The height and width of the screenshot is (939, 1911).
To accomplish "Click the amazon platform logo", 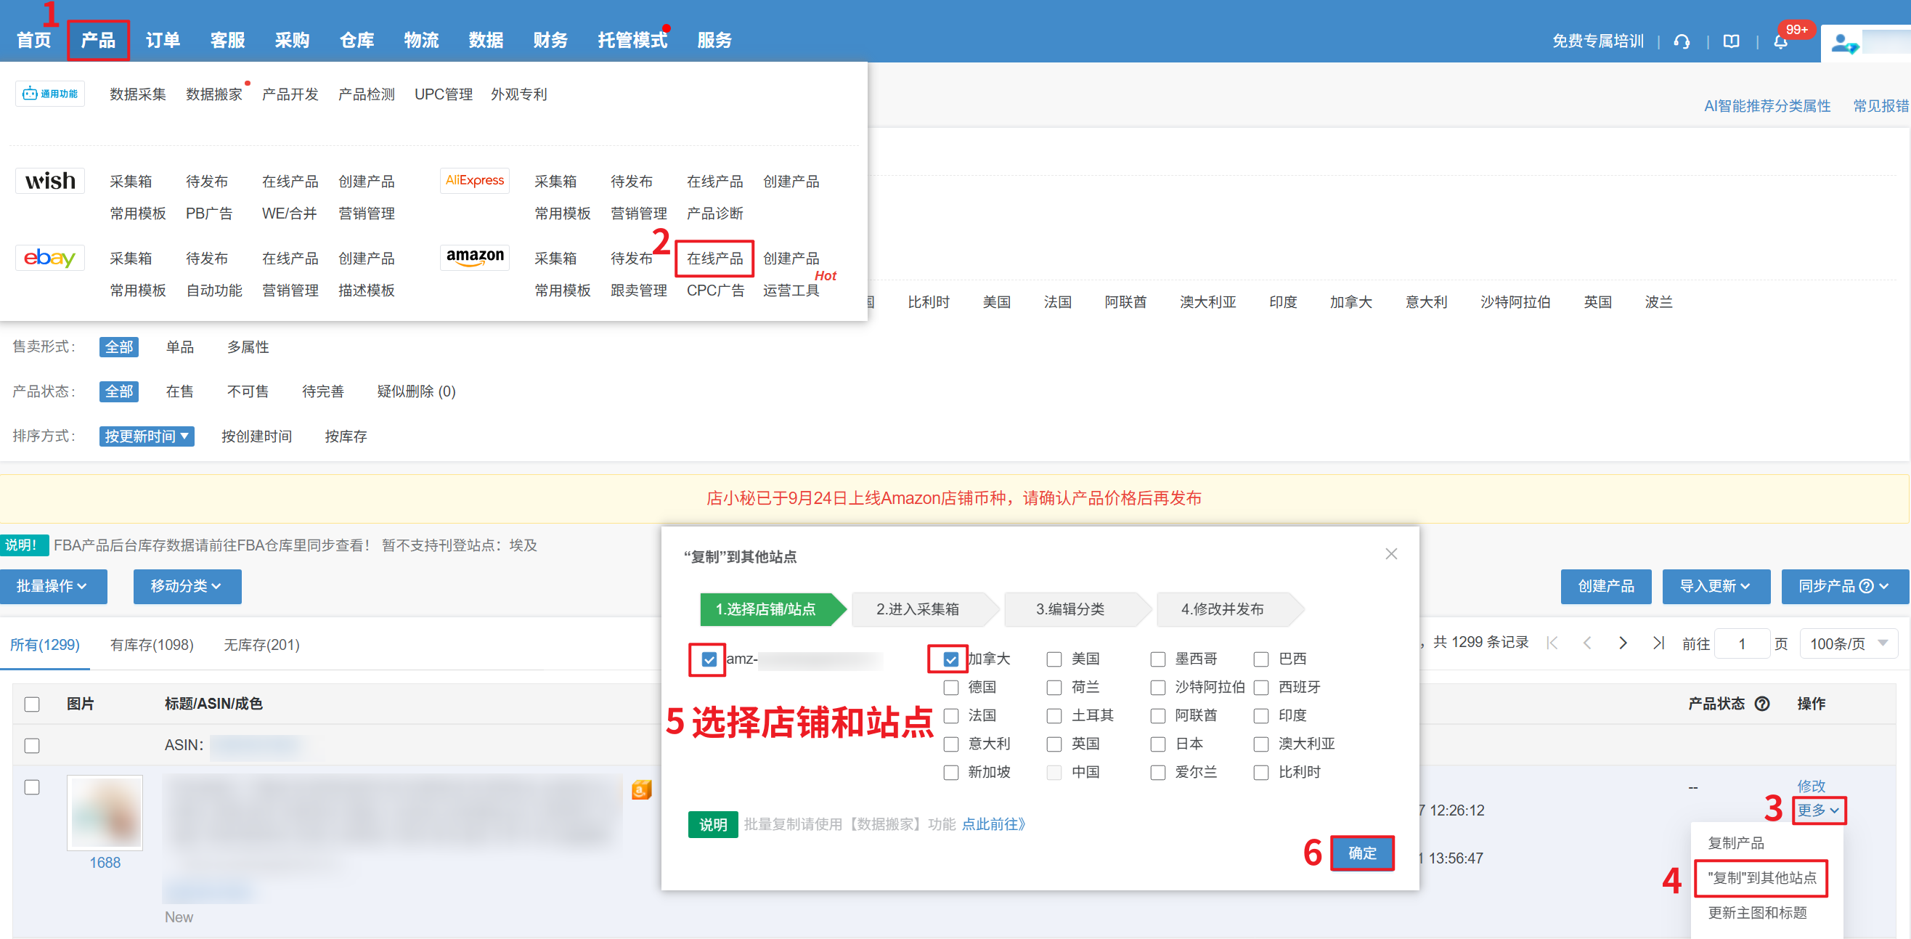I will tap(475, 258).
